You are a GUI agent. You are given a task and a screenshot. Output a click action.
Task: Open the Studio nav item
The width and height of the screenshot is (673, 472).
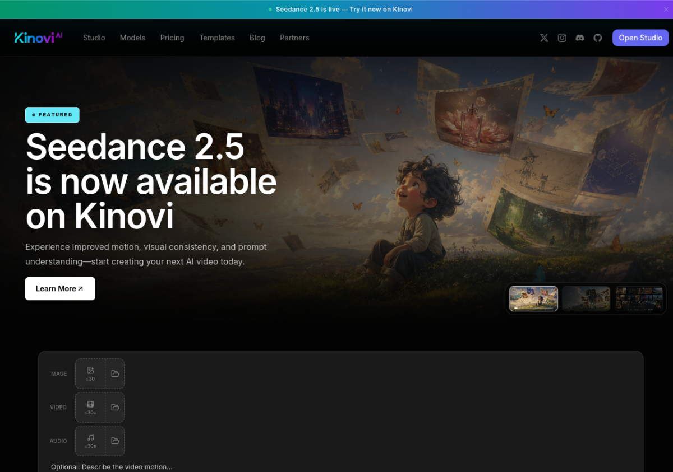[94, 38]
